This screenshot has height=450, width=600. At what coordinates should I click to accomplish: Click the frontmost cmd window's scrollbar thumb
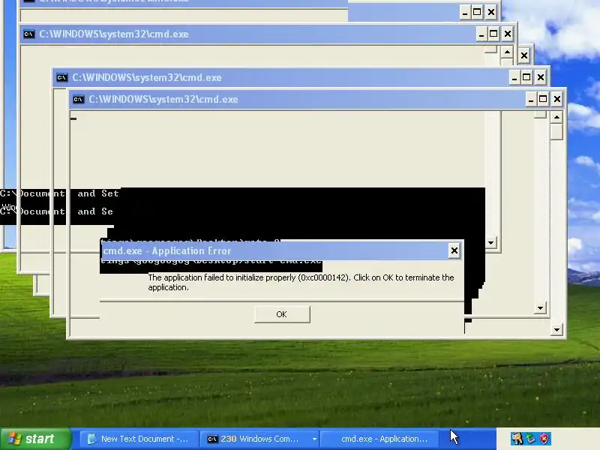(556, 132)
